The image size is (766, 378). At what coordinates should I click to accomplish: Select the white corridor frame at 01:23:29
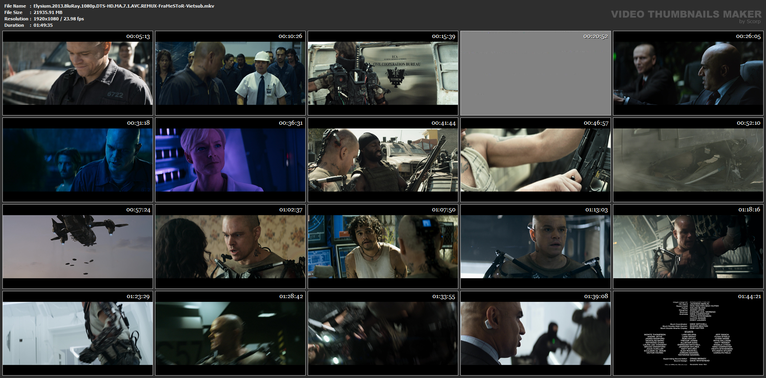point(78,333)
